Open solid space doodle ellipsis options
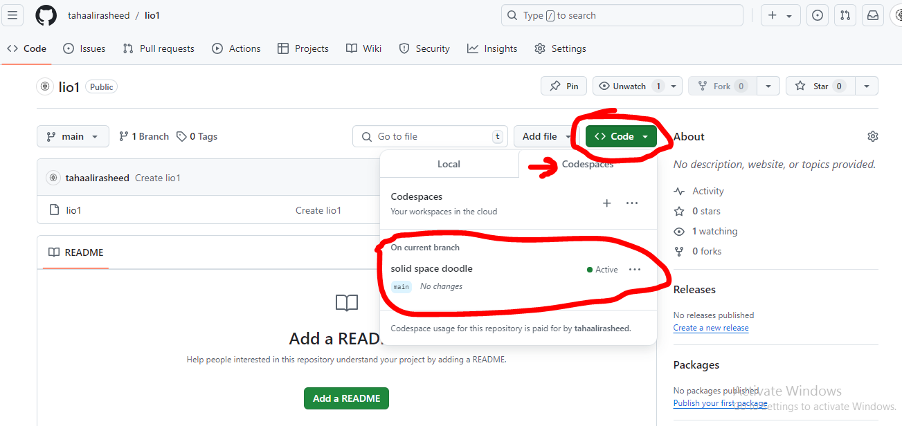 [635, 269]
